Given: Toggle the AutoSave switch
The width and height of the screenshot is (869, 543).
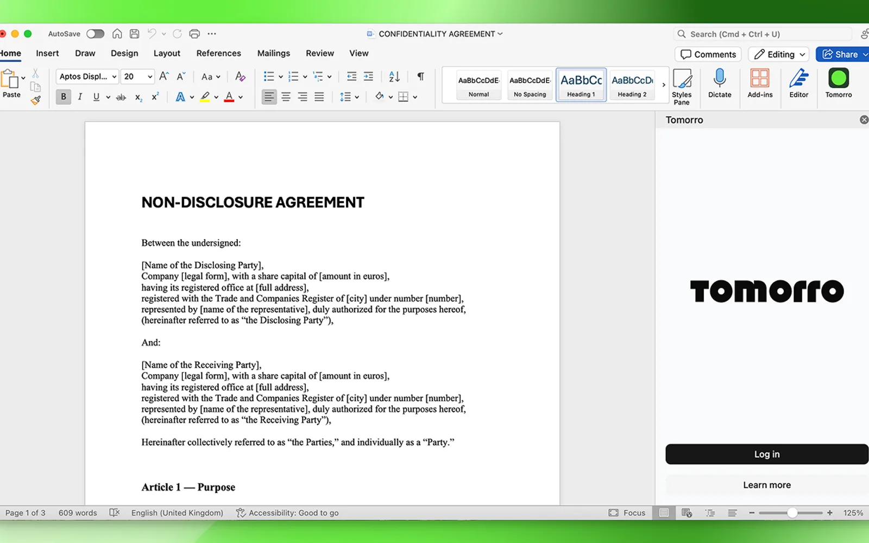Looking at the screenshot, I should (96, 34).
